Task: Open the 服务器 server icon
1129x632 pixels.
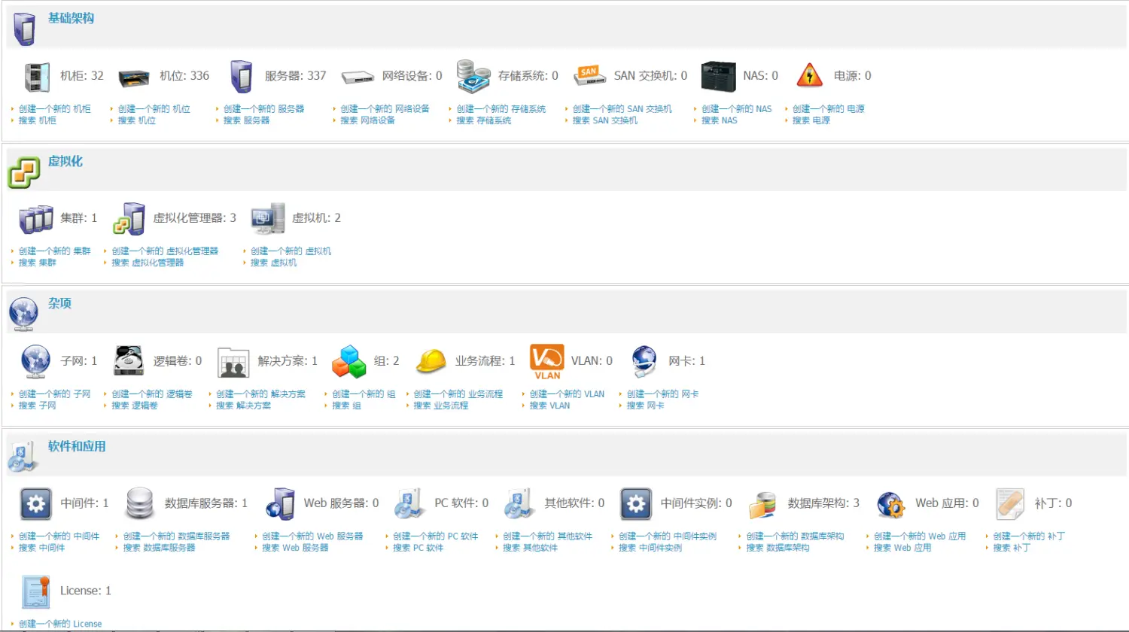Action: [241, 77]
